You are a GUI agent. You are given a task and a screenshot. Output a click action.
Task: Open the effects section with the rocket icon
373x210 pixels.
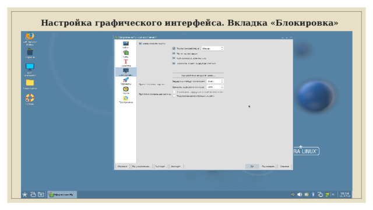tap(126, 81)
